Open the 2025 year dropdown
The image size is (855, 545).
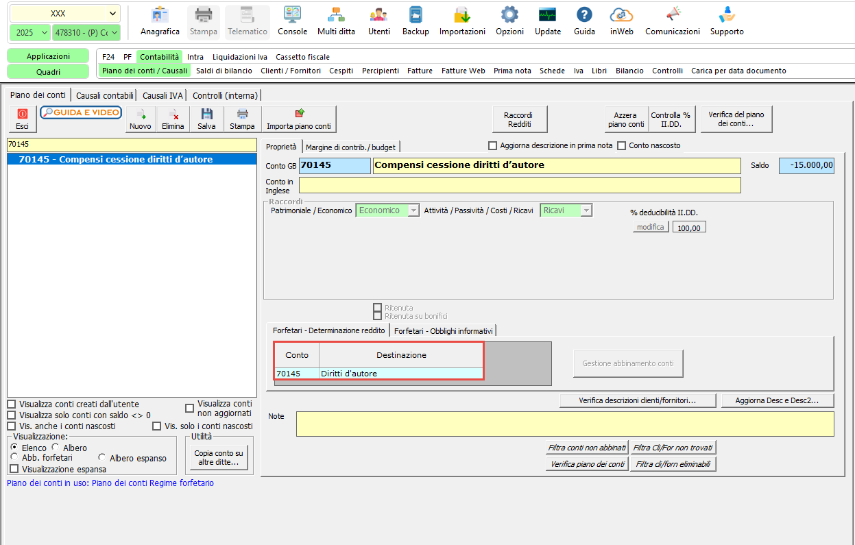pyautogui.click(x=29, y=32)
